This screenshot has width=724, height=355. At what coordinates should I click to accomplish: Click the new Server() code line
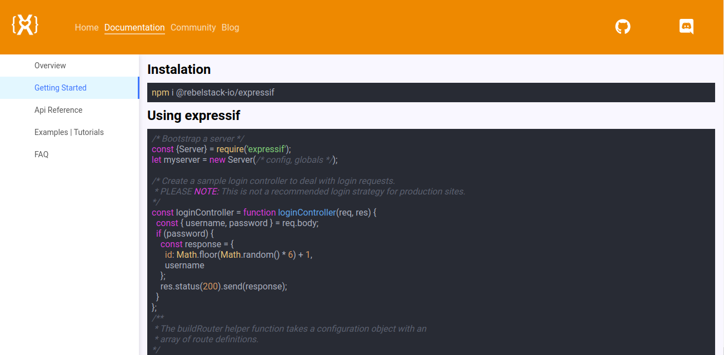tap(244, 159)
